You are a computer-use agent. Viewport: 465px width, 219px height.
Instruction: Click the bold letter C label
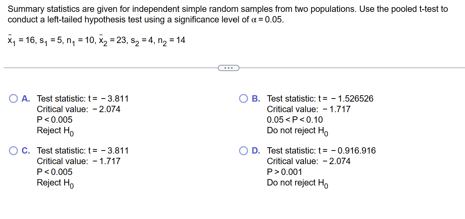click(x=26, y=151)
